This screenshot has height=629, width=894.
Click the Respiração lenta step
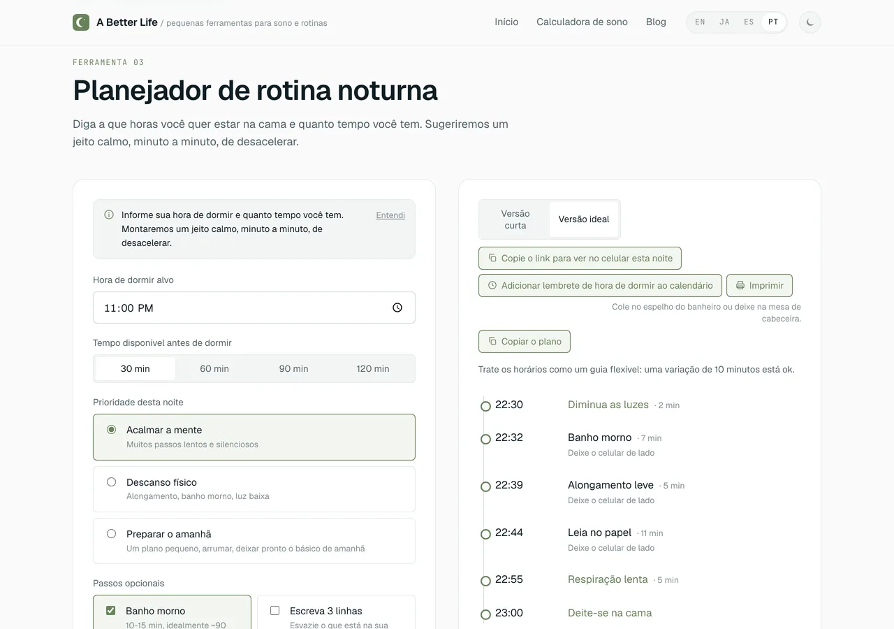click(x=608, y=579)
